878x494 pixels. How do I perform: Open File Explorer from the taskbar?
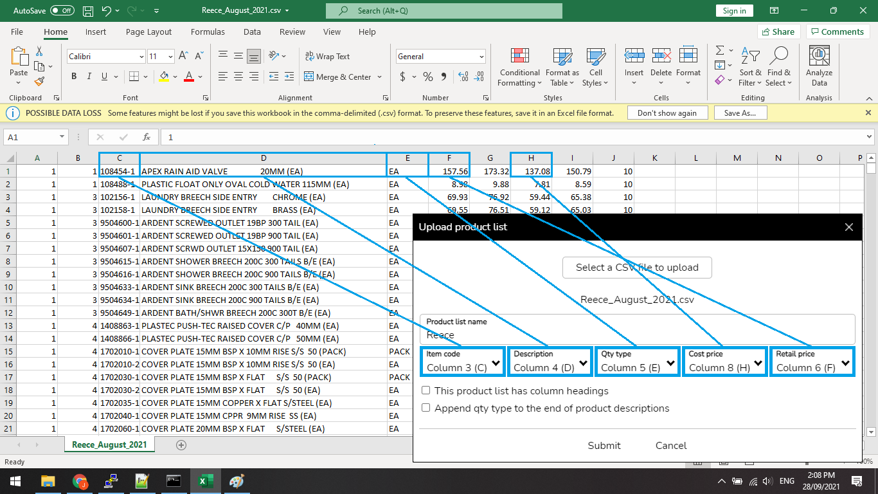pyautogui.click(x=48, y=480)
